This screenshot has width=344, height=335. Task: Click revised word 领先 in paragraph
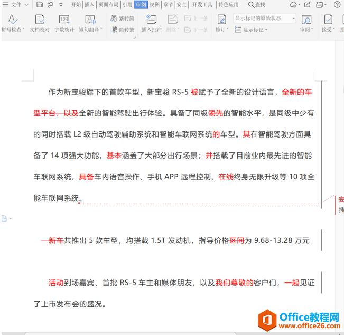click(216, 113)
